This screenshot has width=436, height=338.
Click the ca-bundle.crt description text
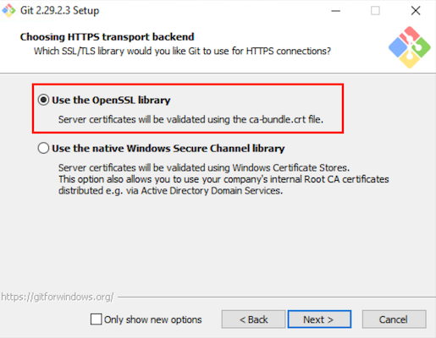pyautogui.click(x=190, y=119)
